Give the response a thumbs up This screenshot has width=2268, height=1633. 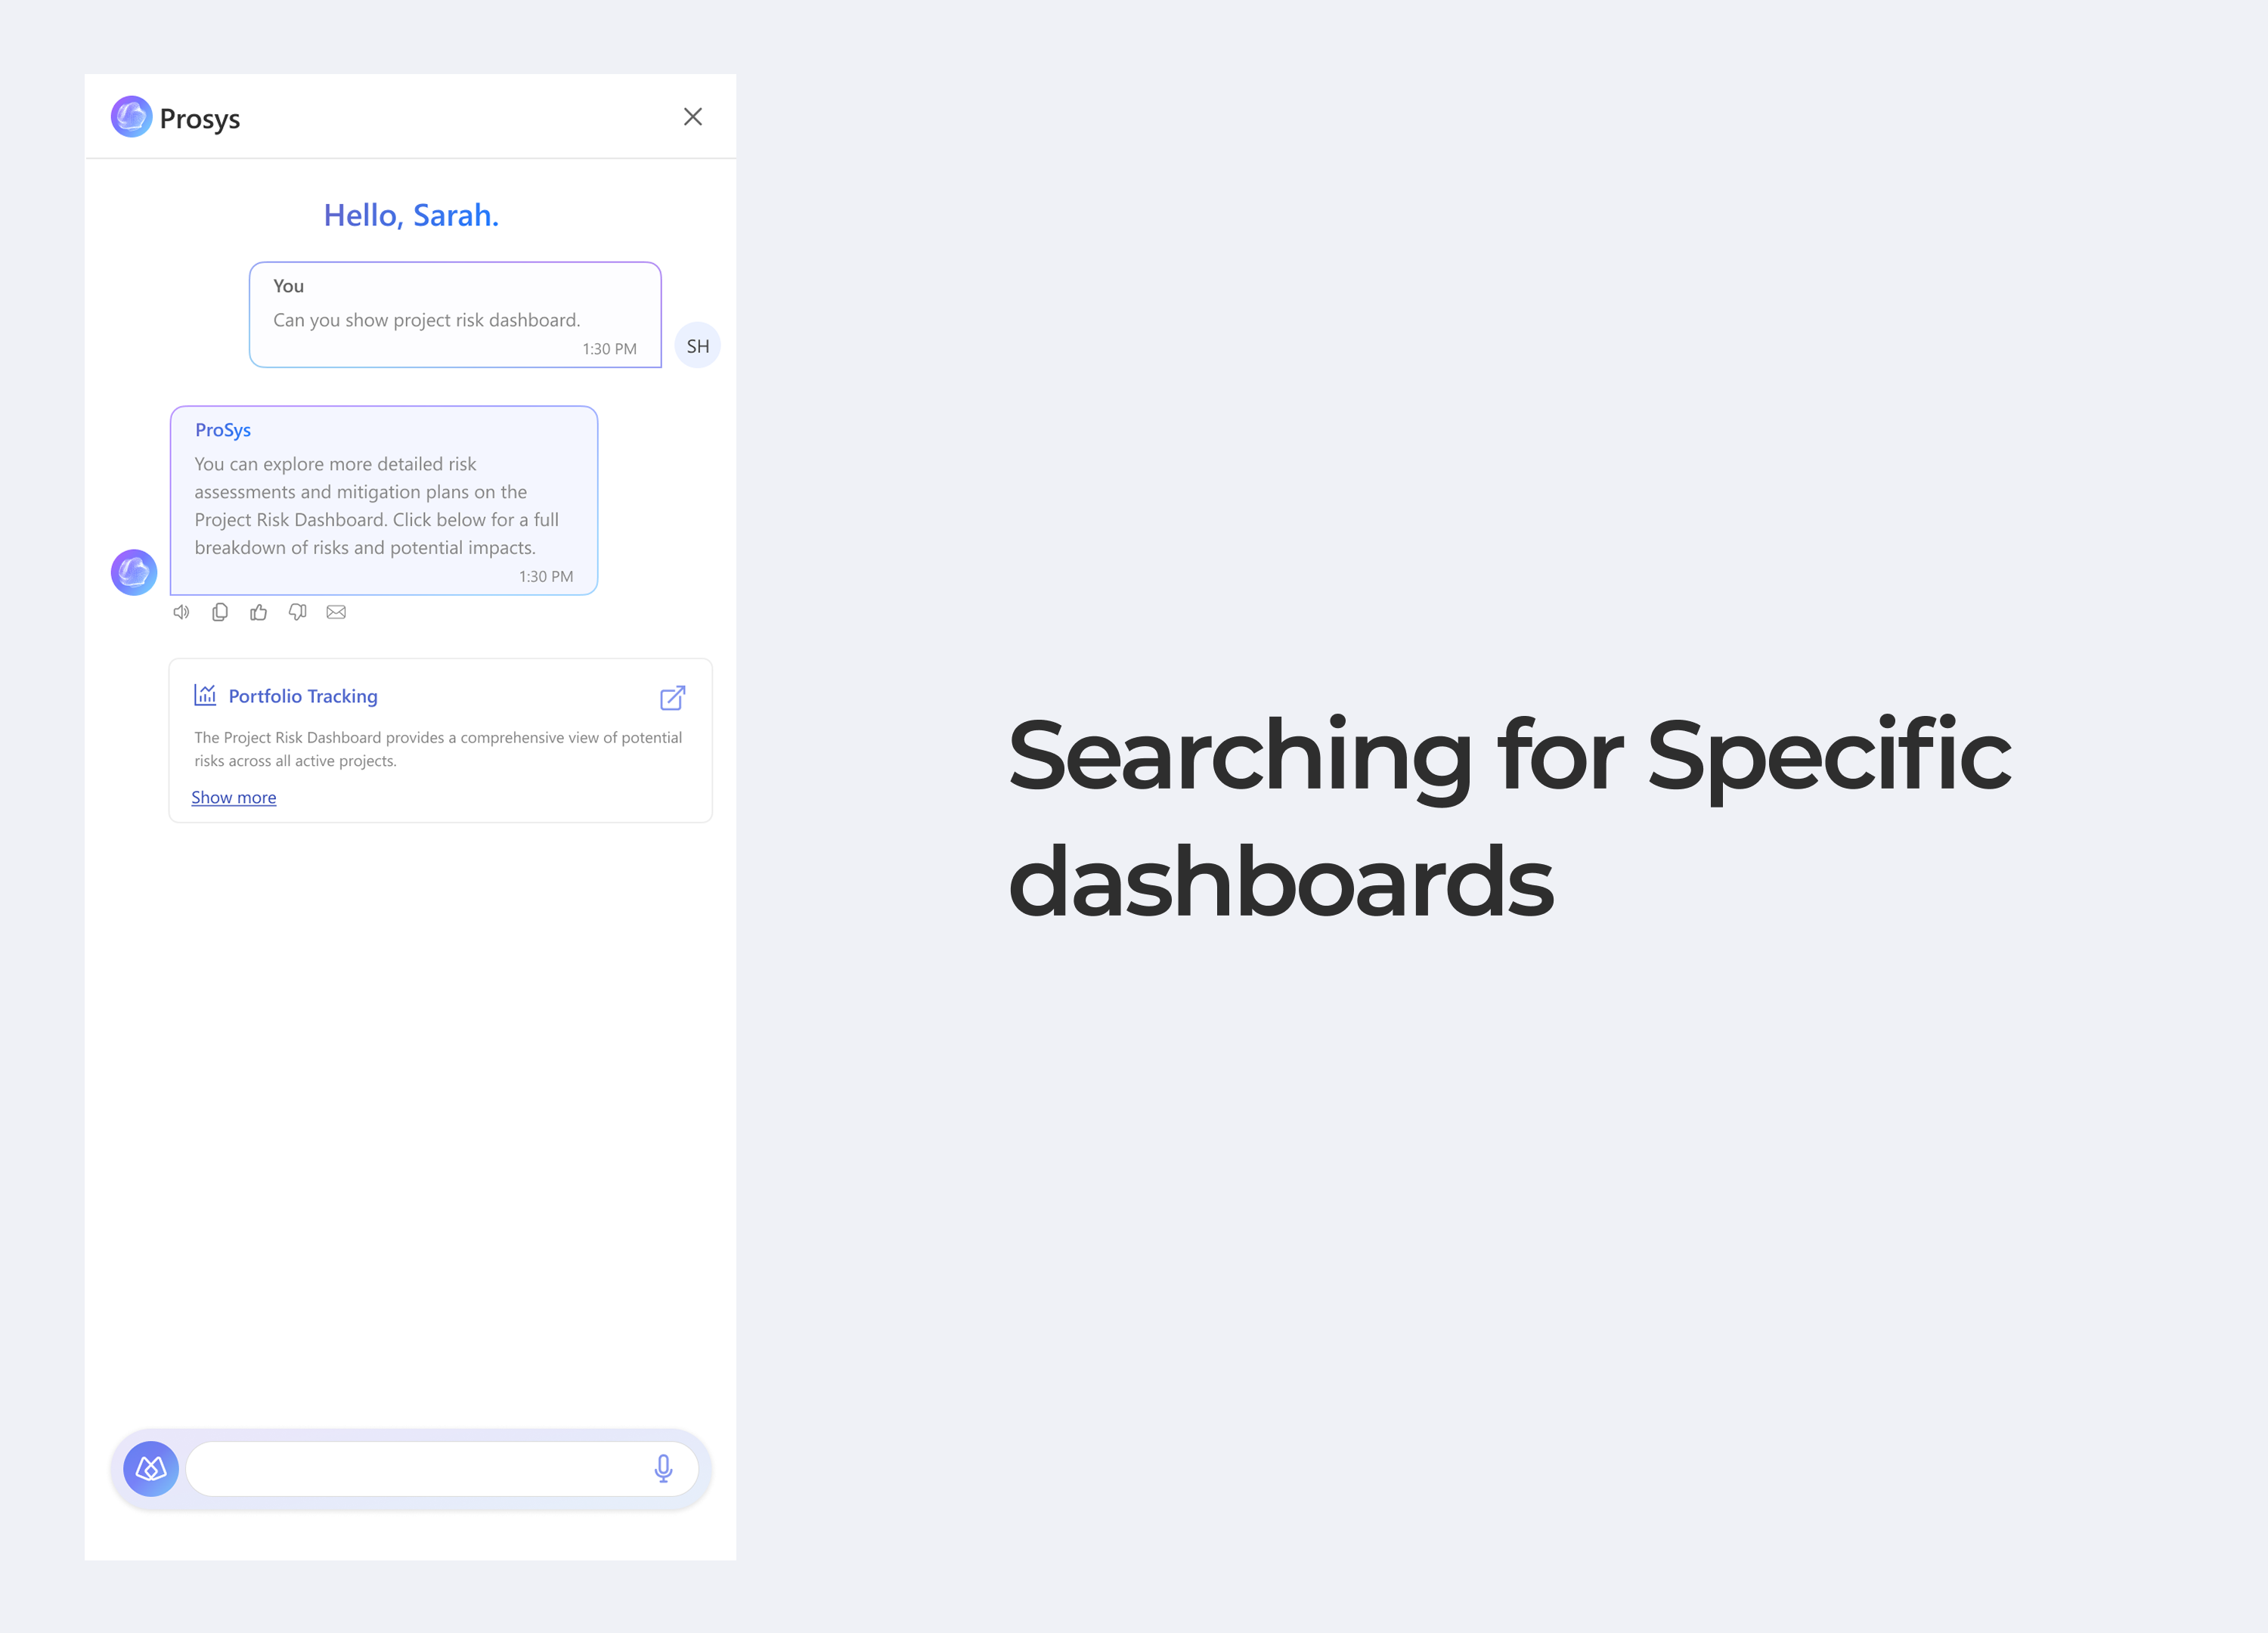click(x=259, y=612)
